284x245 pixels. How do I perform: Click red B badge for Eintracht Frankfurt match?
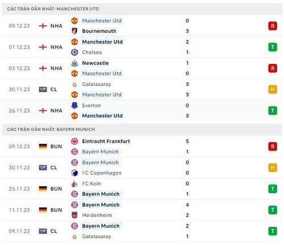(x=273, y=147)
